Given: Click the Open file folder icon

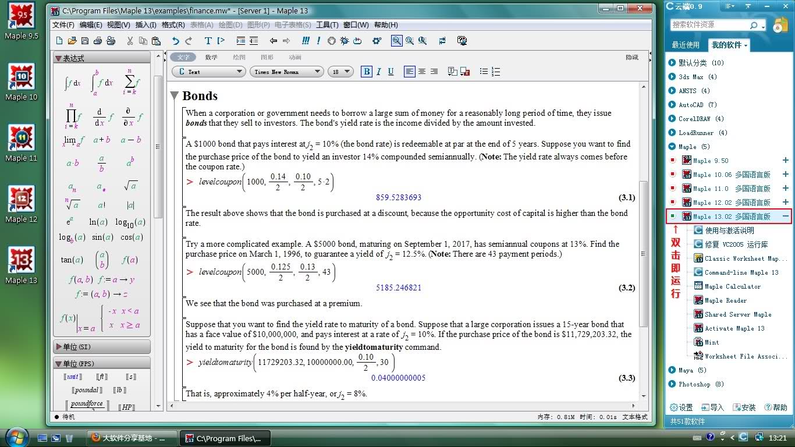Looking at the screenshot, I should 72,41.
